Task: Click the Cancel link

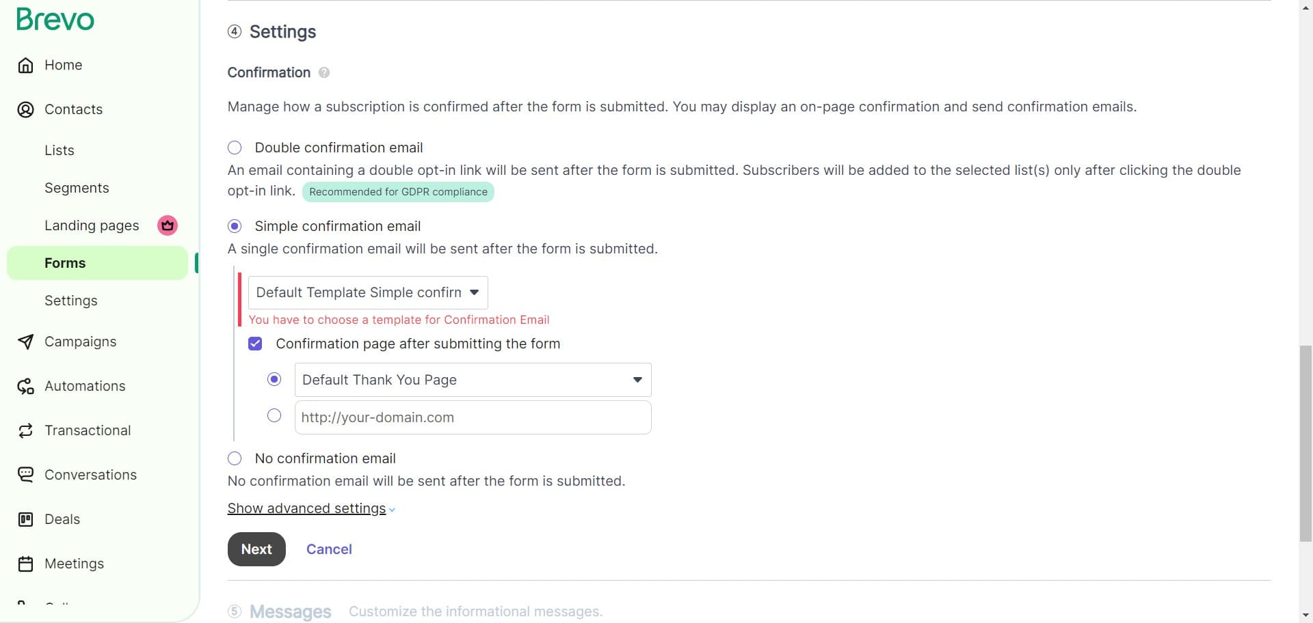Action: pos(329,549)
